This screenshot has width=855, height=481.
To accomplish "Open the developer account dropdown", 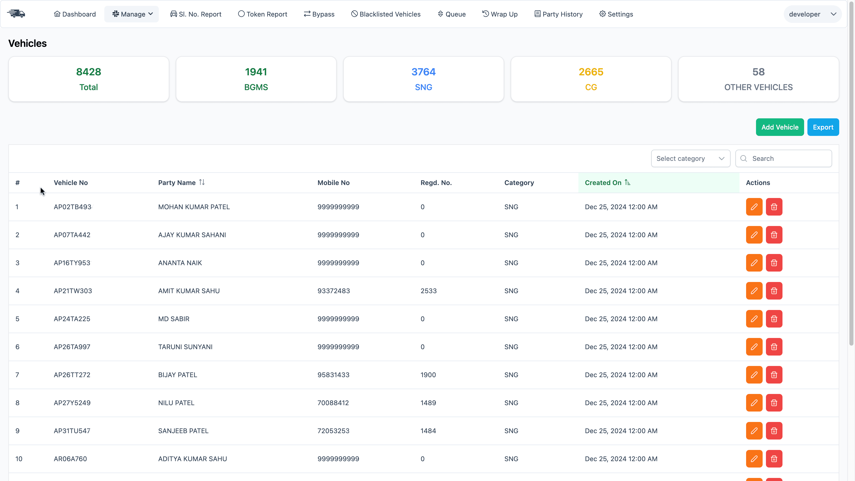I will click(812, 14).
